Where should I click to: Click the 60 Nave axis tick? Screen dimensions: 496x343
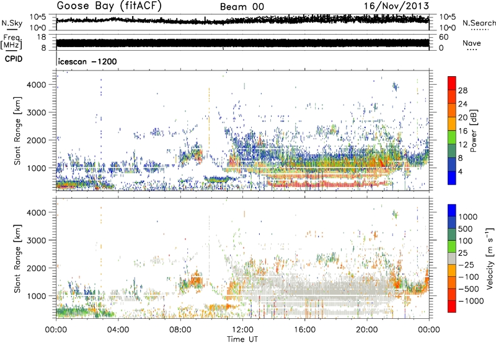click(x=444, y=37)
